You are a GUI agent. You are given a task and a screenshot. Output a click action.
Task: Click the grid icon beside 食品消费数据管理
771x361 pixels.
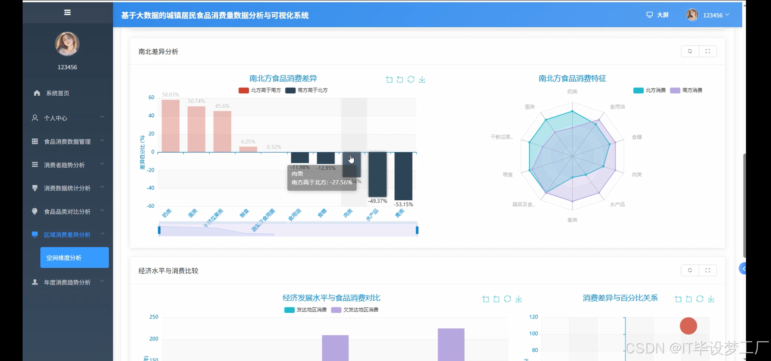pyautogui.click(x=35, y=141)
